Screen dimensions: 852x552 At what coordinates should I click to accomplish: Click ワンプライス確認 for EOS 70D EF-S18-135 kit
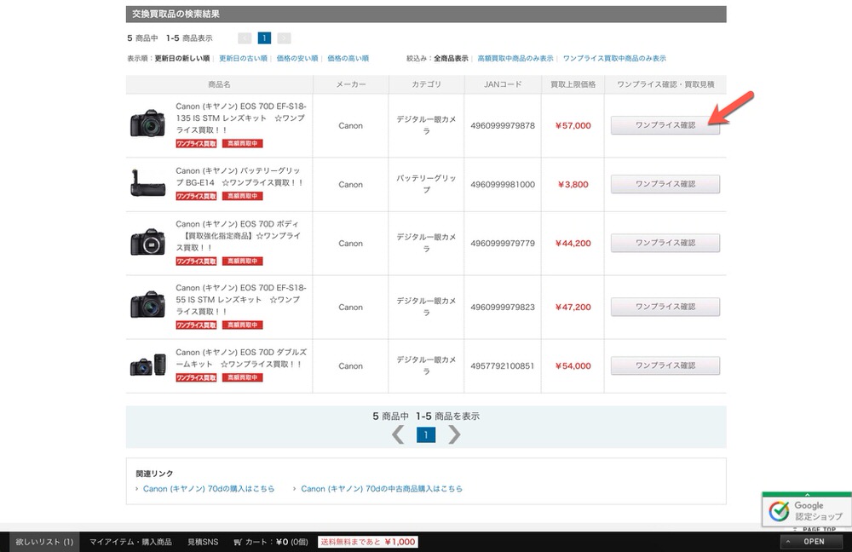click(x=665, y=125)
